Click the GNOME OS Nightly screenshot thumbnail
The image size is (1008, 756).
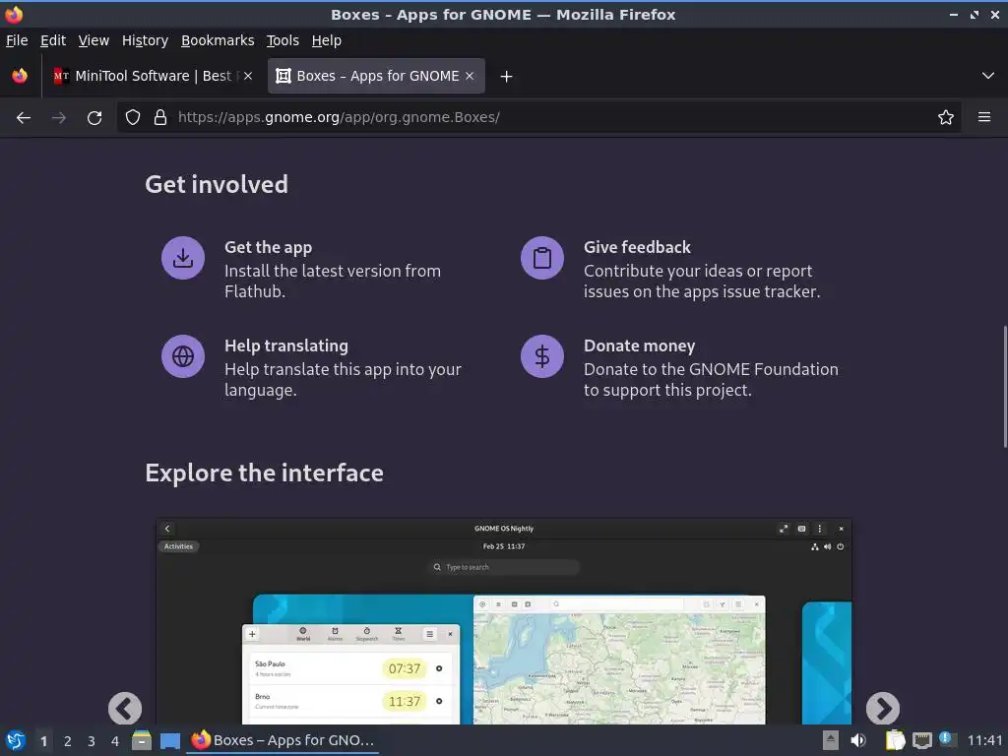pos(504,621)
